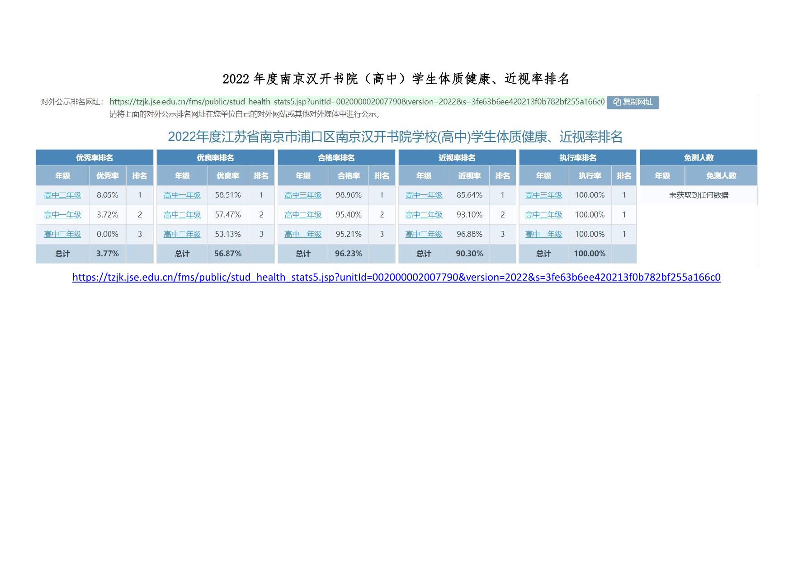Screen dimensions: 793x561
Task: Open 高中三年级 link in 近视率排名 table
Action: pos(424,234)
